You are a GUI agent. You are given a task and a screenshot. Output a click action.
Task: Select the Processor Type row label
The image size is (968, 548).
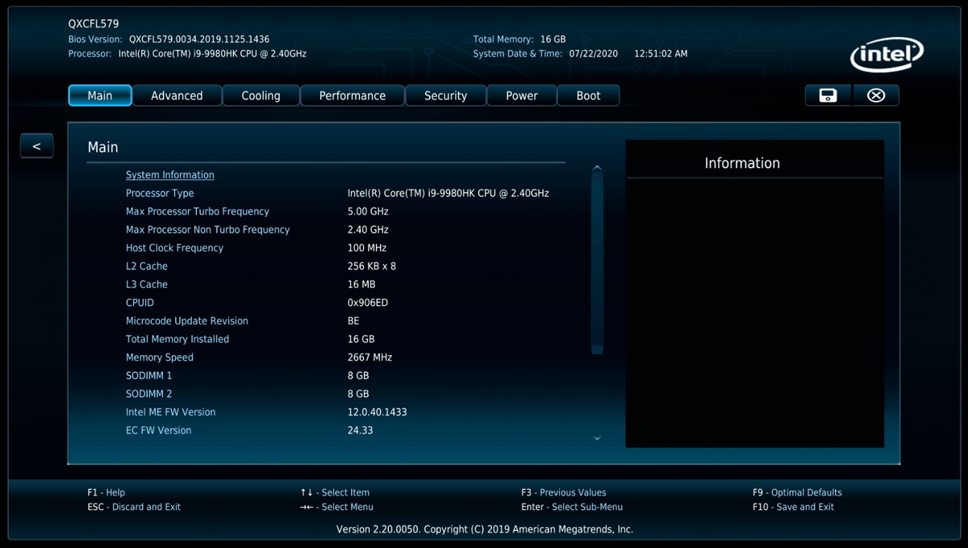(x=160, y=193)
